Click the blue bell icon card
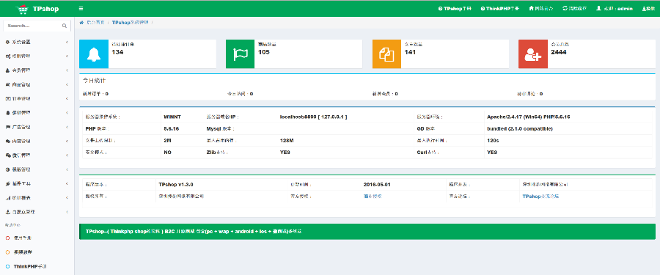 pyautogui.click(x=94, y=54)
